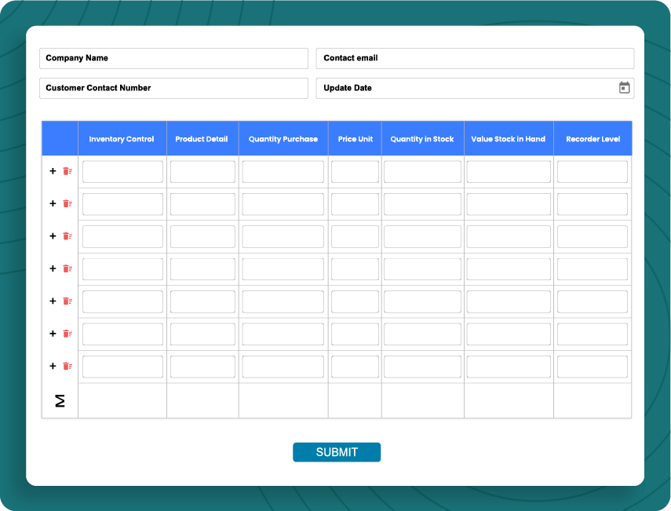Viewport: 671px width, 511px height.
Task: Remove the seventh row via its delete icon
Action: tap(67, 366)
